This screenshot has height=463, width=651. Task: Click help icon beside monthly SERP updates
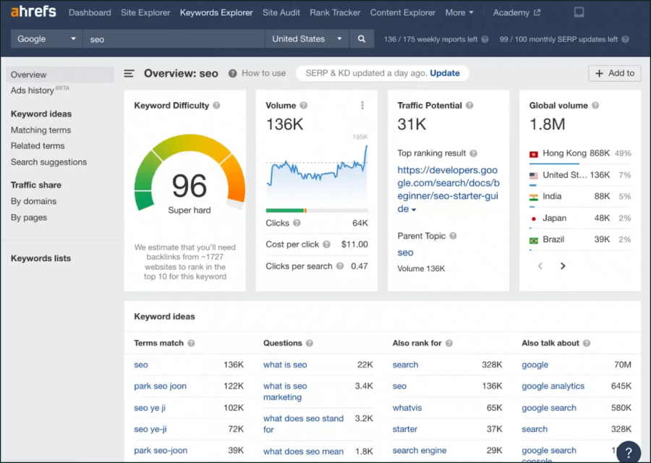point(625,40)
